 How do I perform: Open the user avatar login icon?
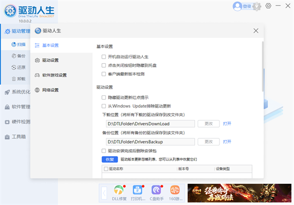click(x=237, y=7)
